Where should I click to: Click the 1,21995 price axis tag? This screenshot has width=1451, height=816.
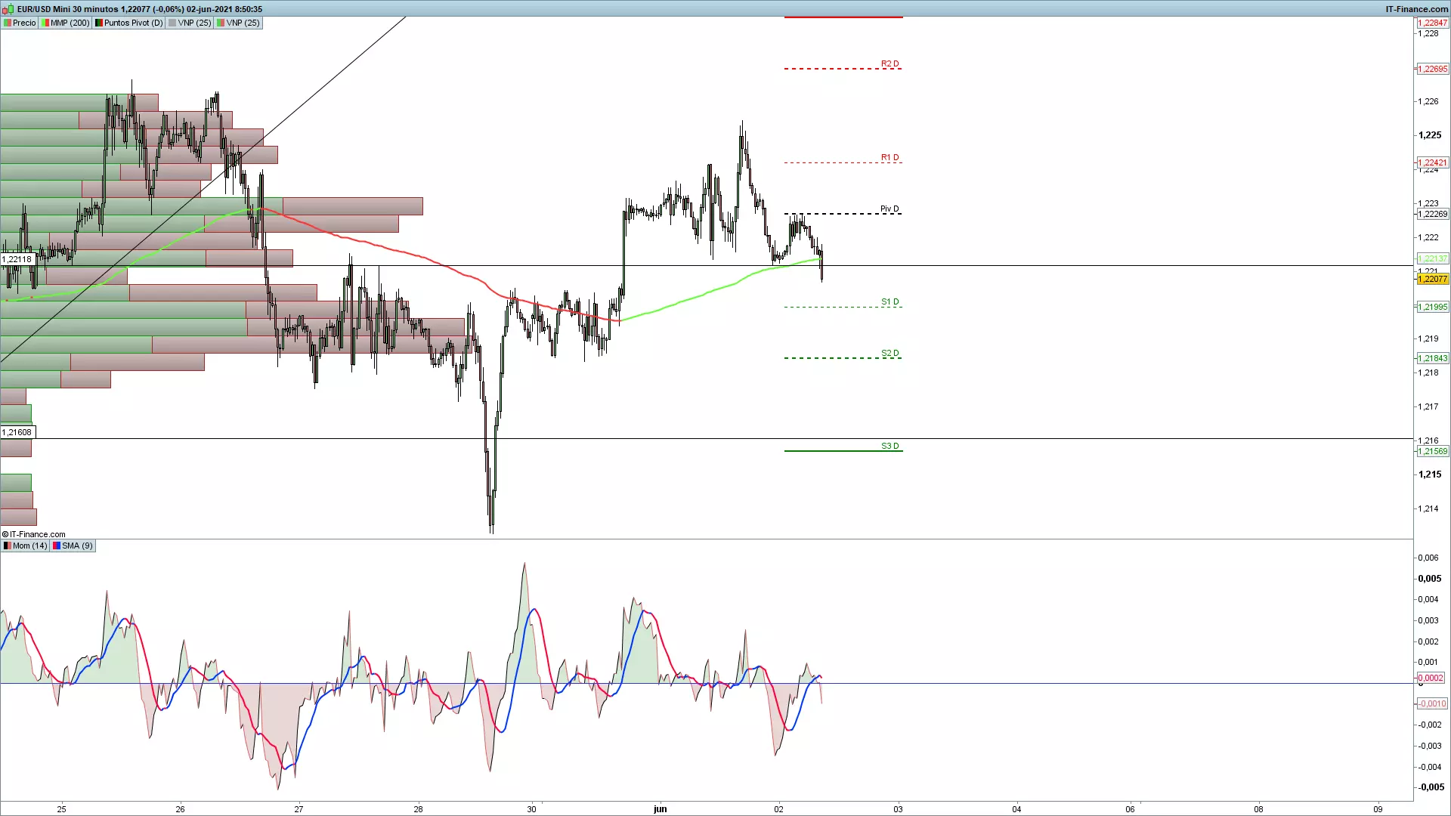tap(1432, 307)
